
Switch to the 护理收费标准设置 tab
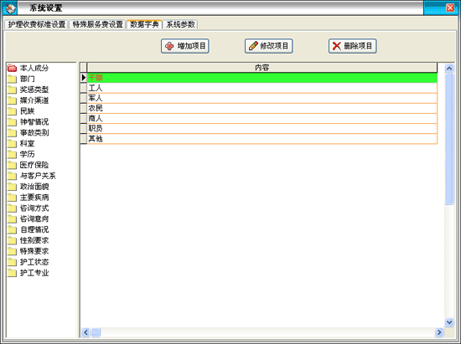(36, 24)
